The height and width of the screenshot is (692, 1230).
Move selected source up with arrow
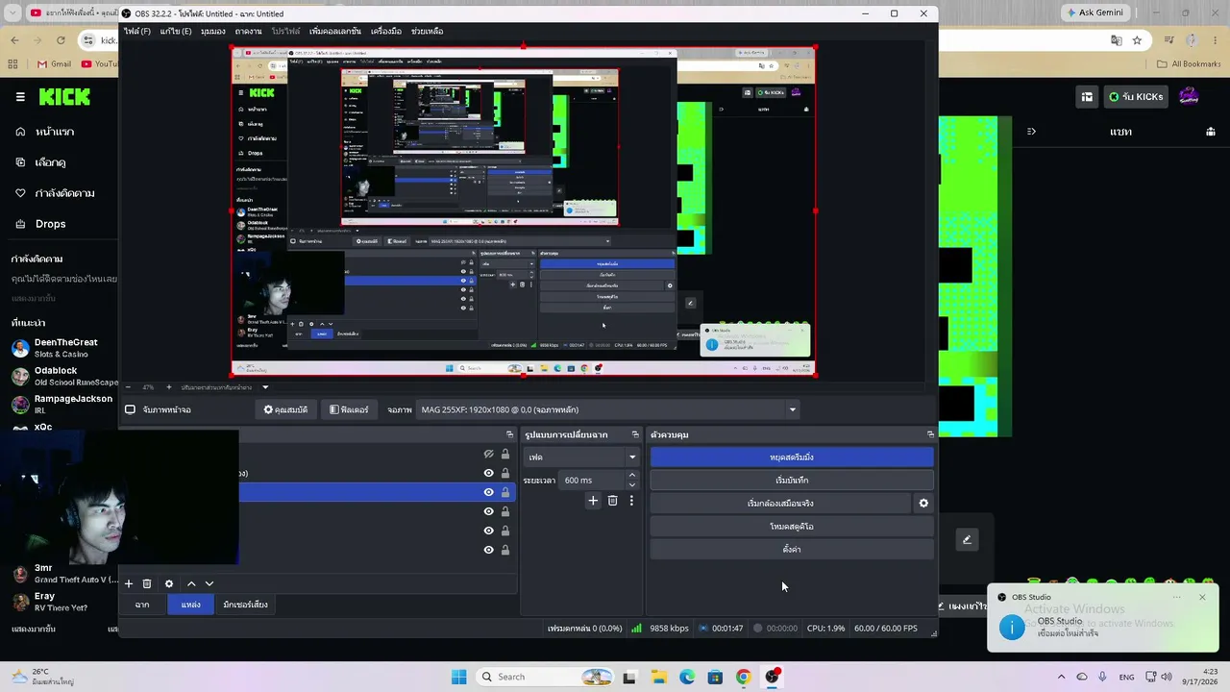click(191, 583)
